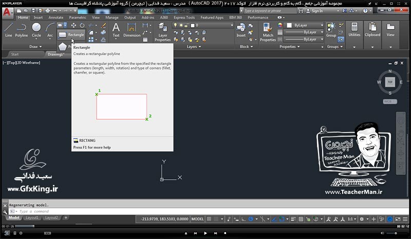Open Layer Properties manager
The image size is (411, 239).
point(162,32)
